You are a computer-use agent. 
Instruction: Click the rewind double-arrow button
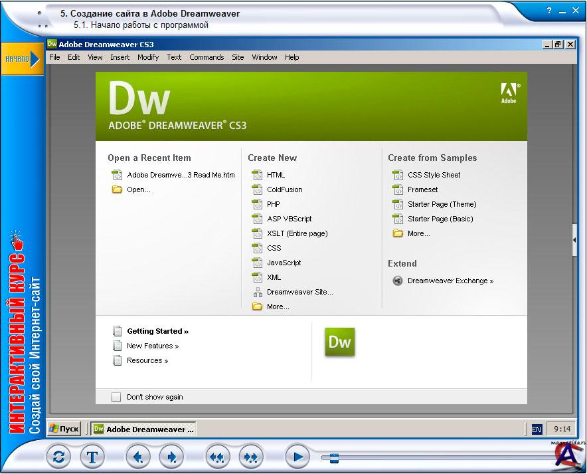(218, 457)
